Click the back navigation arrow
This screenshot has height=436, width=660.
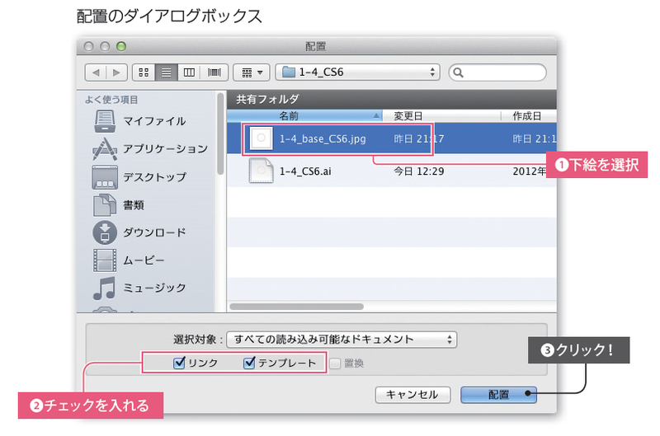point(97,73)
